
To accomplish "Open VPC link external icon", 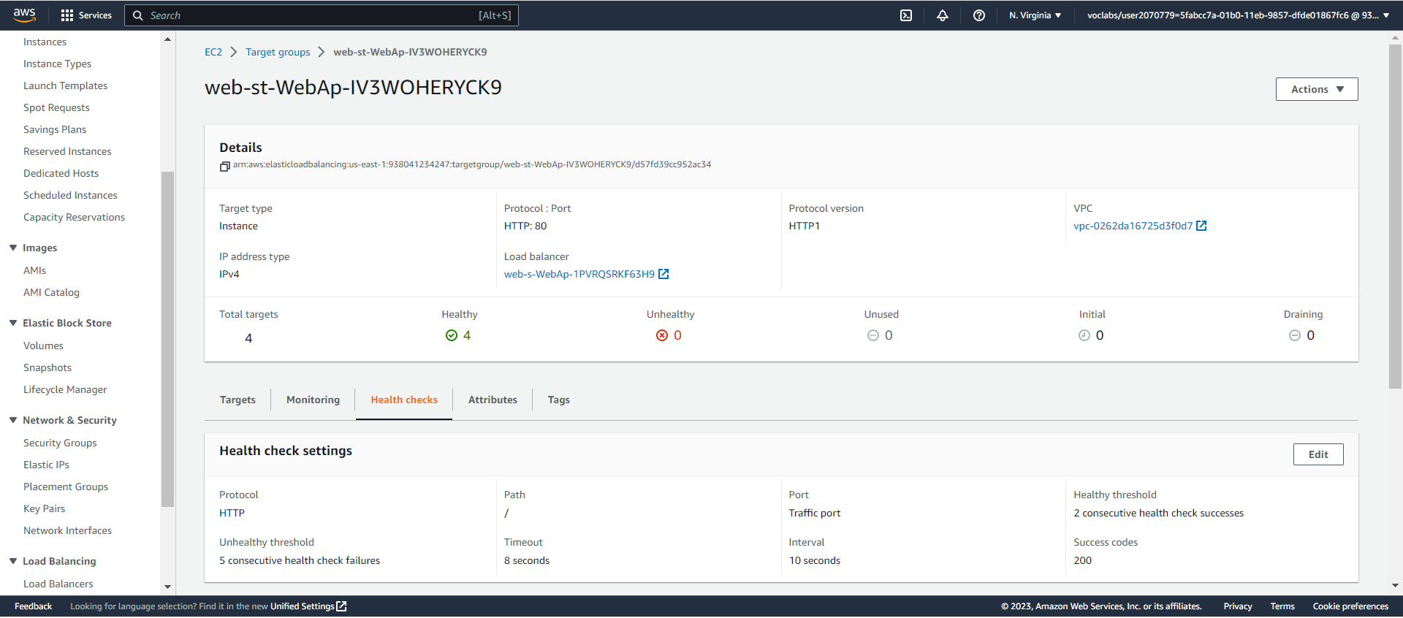I will click(x=1201, y=226).
